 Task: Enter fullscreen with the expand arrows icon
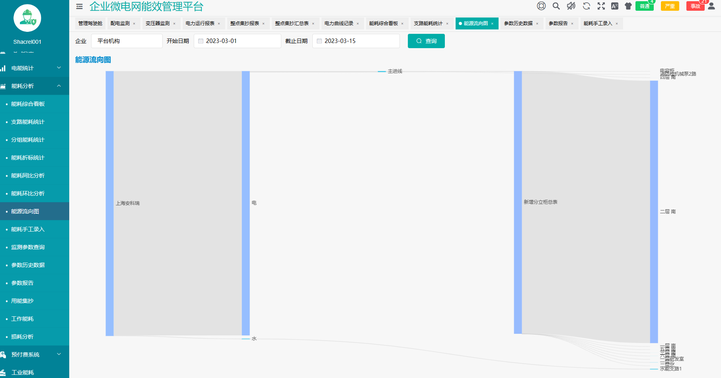(x=601, y=6)
